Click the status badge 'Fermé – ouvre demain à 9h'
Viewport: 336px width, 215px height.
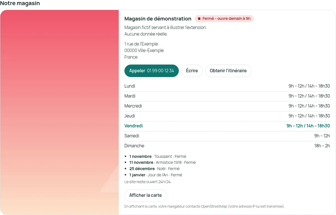point(224,18)
